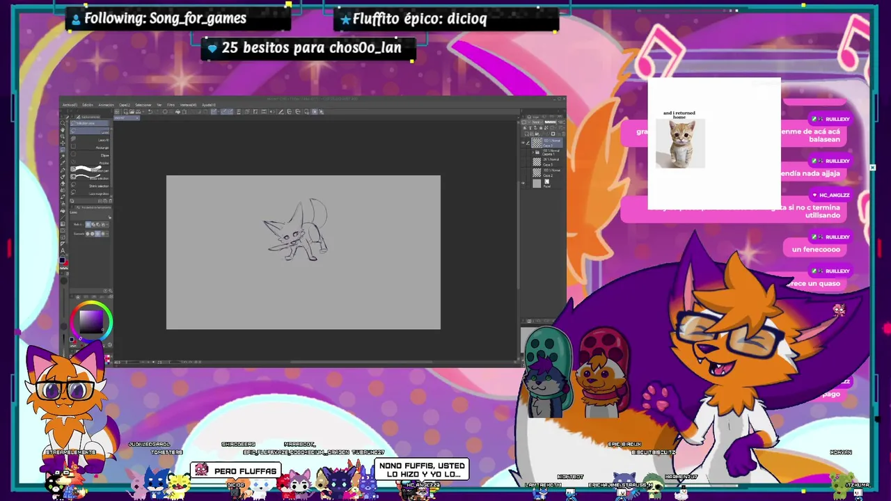Choose the Rectangle selection sub tool
This screenshot has height=501, width=891.
coord(90,147)
